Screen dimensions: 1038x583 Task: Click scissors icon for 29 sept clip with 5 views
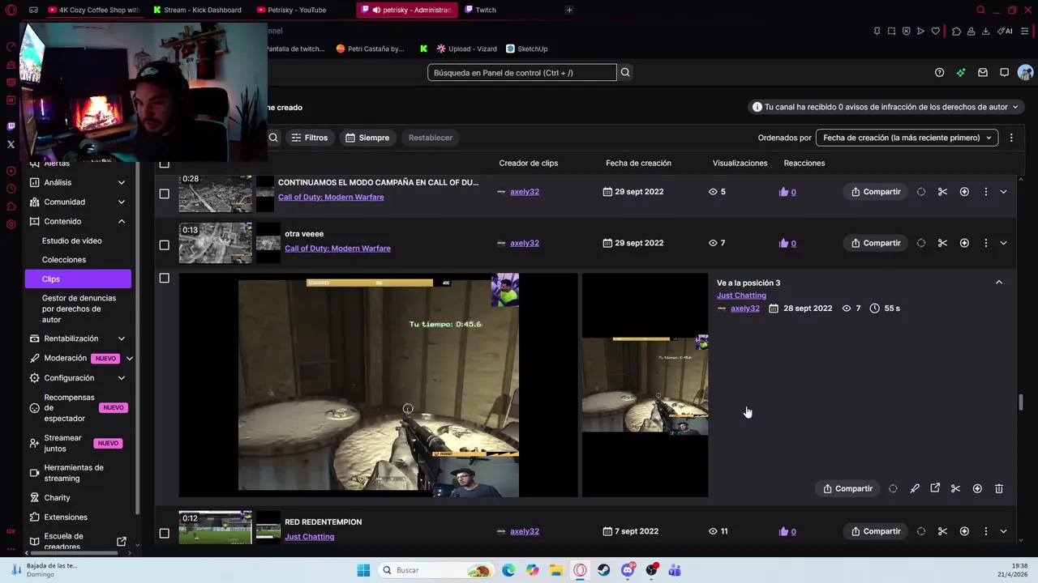click(x=942, y=192)
